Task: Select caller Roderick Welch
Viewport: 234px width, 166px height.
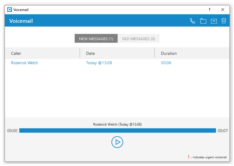Action: click(x=25, y=63)
